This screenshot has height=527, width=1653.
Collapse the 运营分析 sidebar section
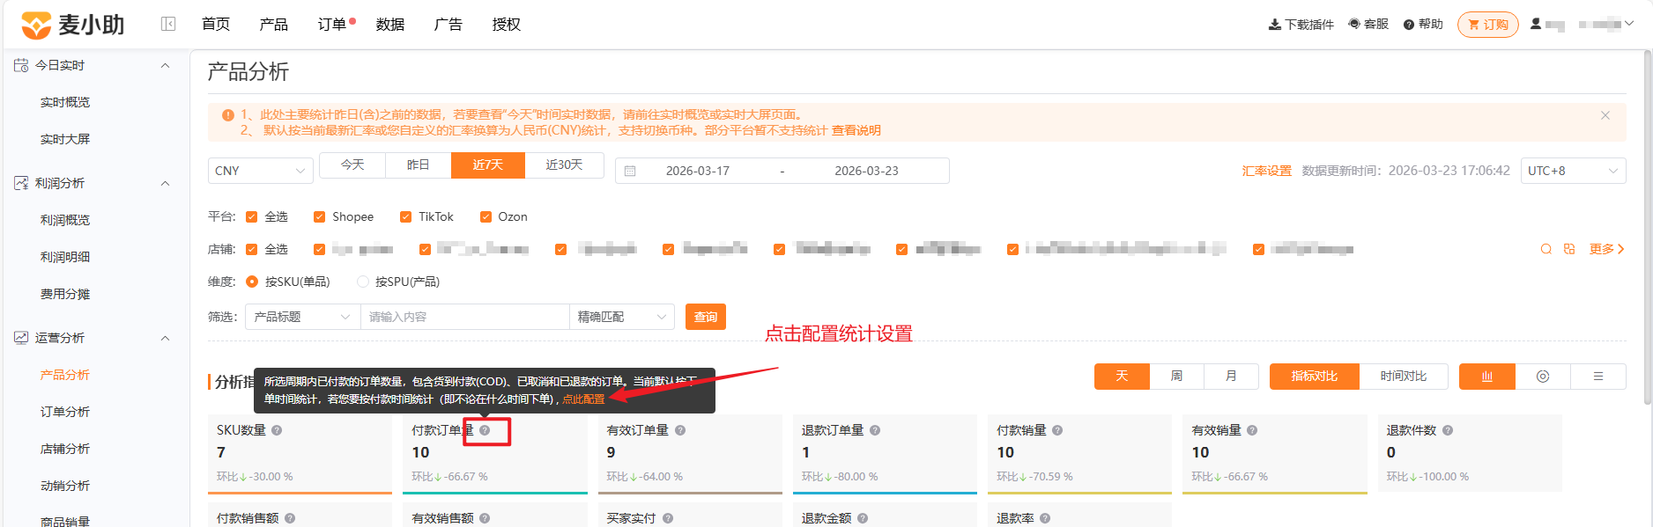tap(165, 338)
